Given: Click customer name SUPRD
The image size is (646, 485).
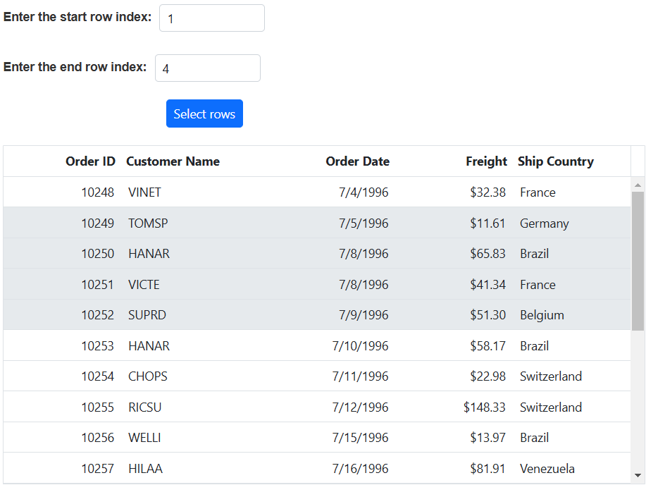Looking at the screenshot, I should pyautogui.click(x=147, y=315).
